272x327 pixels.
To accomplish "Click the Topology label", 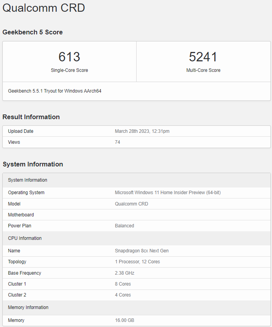I will pyautogui.click(x=17, y=262).
